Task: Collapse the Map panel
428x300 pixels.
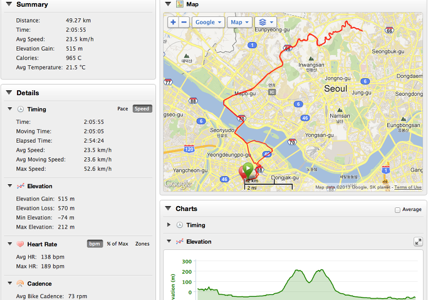Action: pos(168,4)
